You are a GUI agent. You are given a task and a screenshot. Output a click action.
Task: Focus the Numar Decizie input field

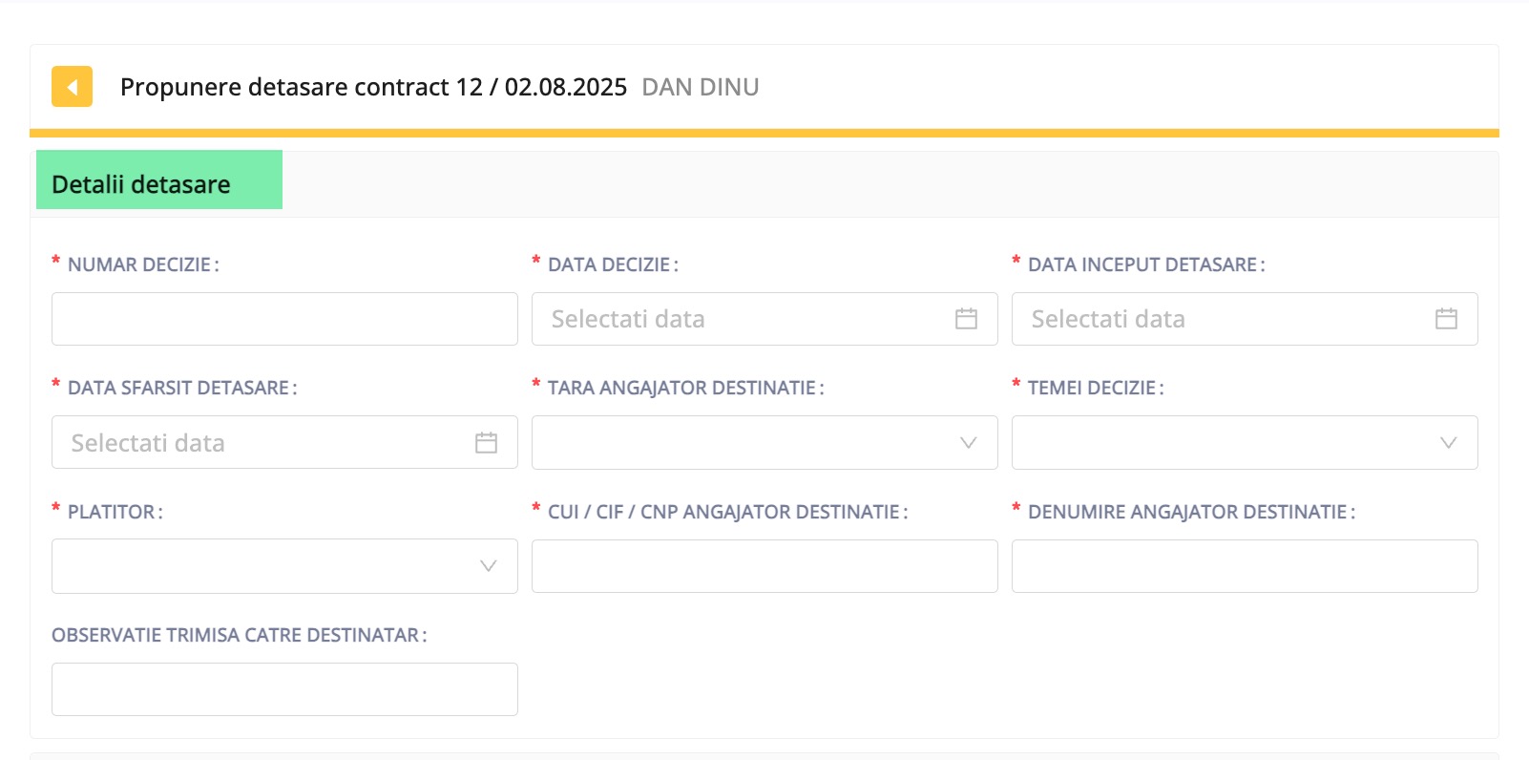pyautogui.click(x=284, y=319)
